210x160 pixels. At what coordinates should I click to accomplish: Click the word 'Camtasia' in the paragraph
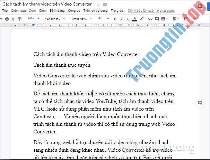point(44,116)
